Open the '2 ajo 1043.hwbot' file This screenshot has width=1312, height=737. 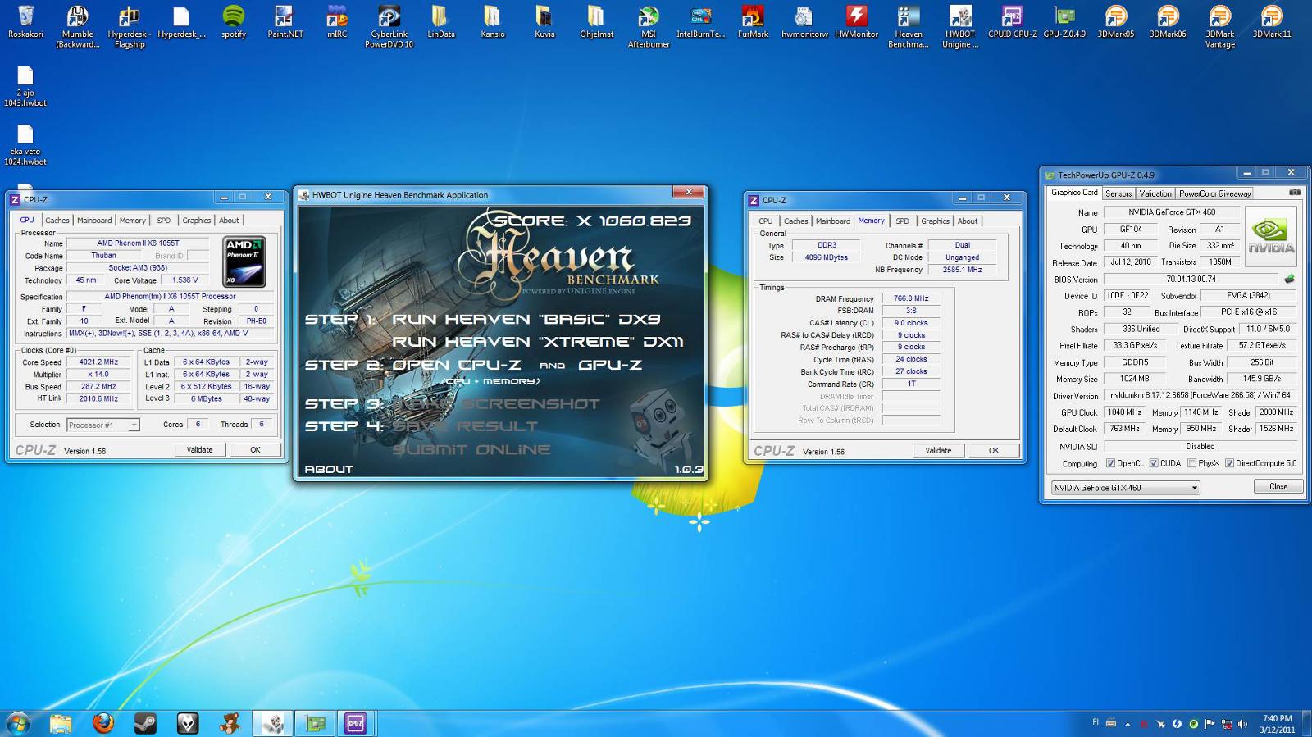pos(25,86)
